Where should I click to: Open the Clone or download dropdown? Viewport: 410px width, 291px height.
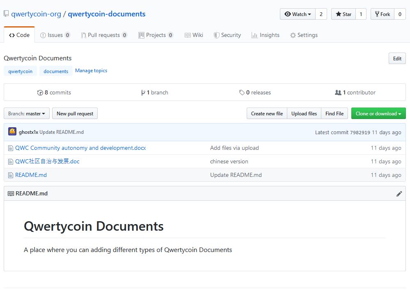click(x=378, y=113)
